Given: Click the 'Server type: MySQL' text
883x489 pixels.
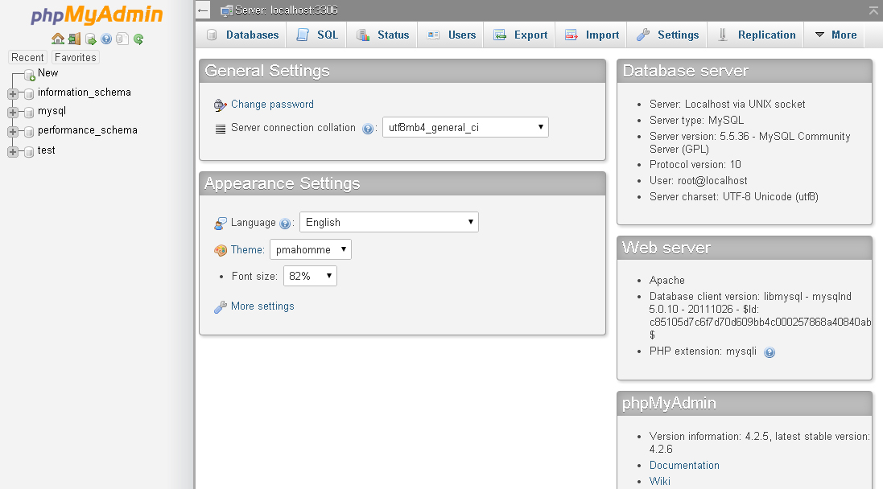Looking at the screenshot, I should [x=696, y=120].
